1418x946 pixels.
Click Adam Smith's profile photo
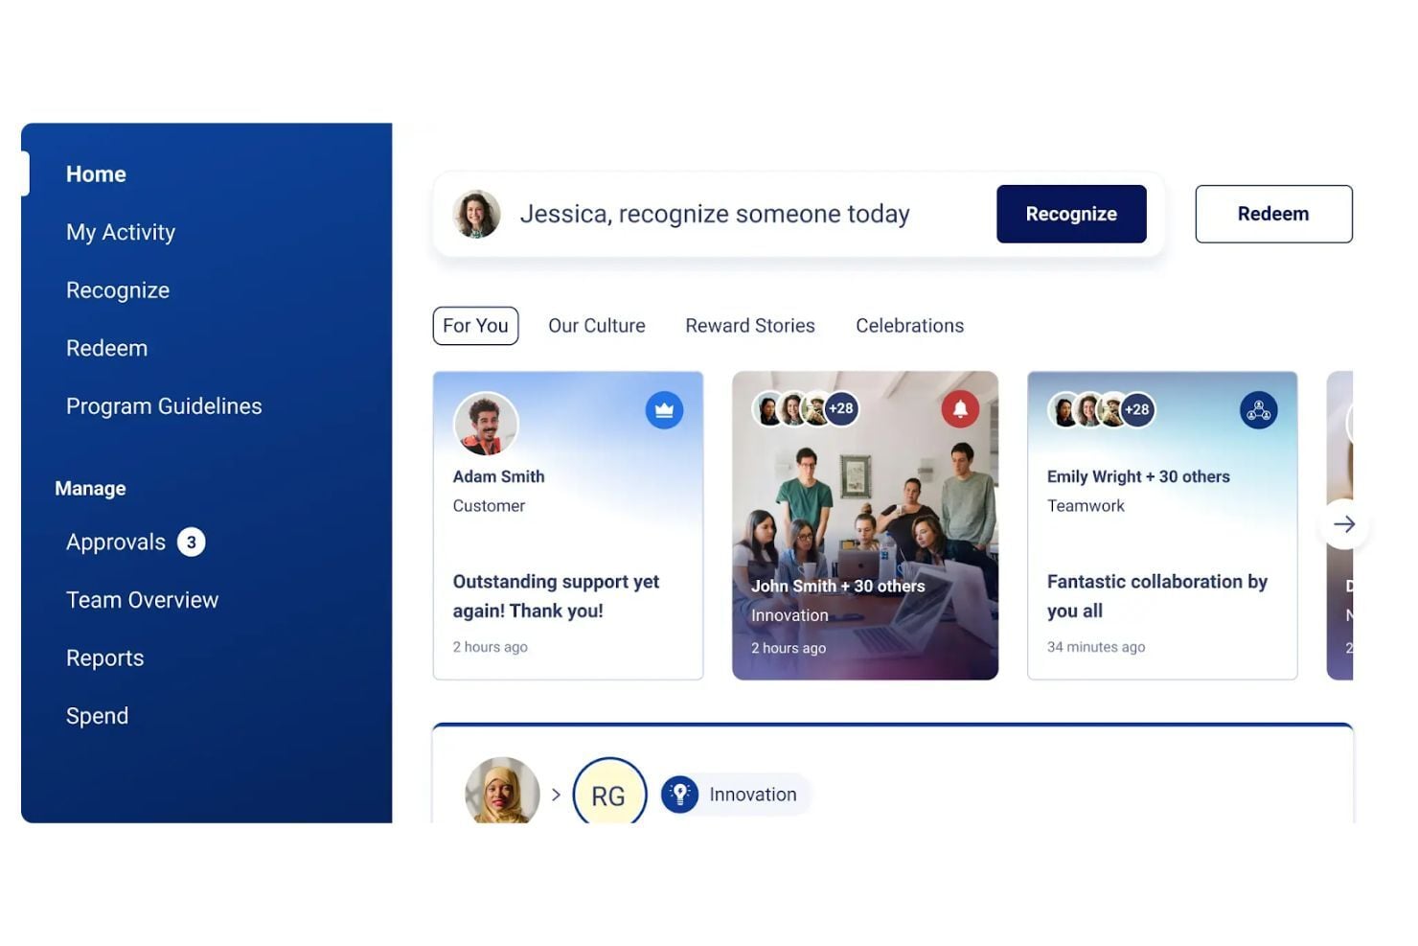tap(484, 424)
